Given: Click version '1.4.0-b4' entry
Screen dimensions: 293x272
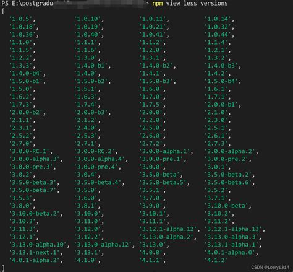Looking at the screenshot, I should point(26,74).
